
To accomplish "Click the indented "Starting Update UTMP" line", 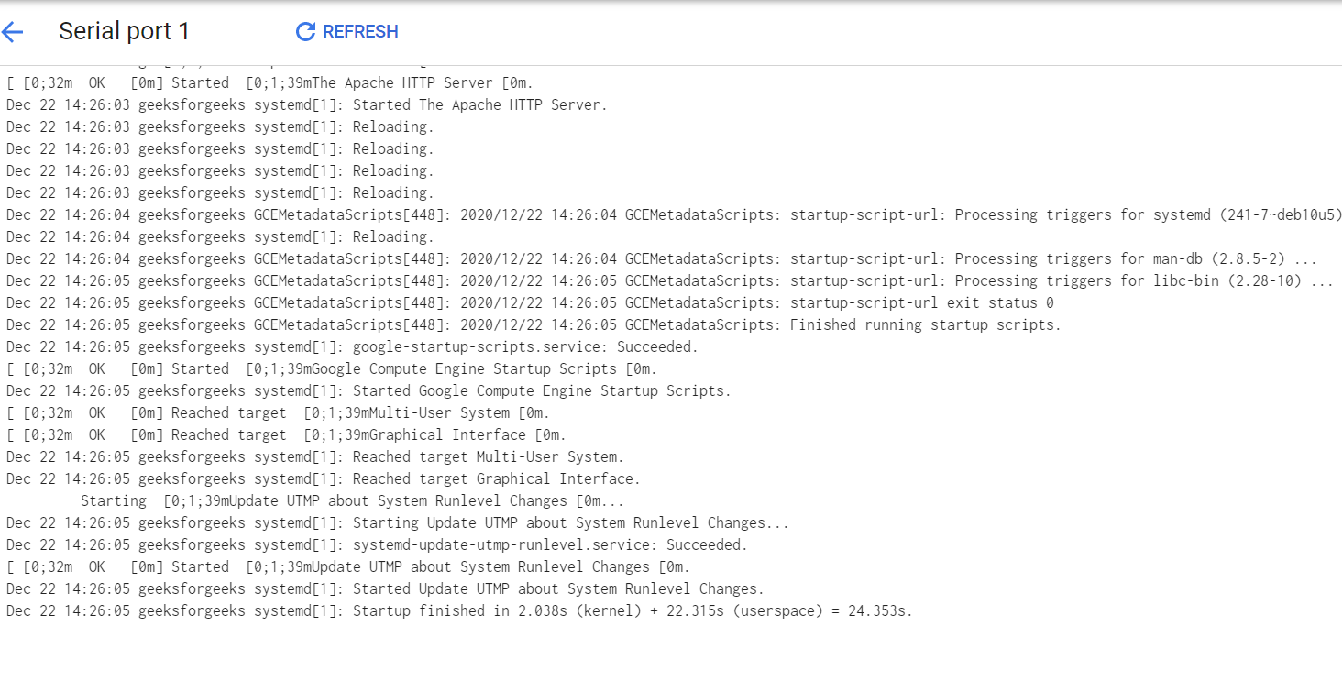I will click(x=352, y=501).
